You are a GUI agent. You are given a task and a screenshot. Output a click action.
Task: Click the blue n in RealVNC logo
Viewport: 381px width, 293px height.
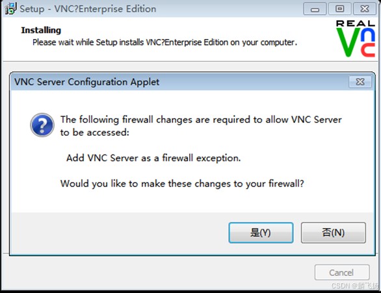(368, 34)
